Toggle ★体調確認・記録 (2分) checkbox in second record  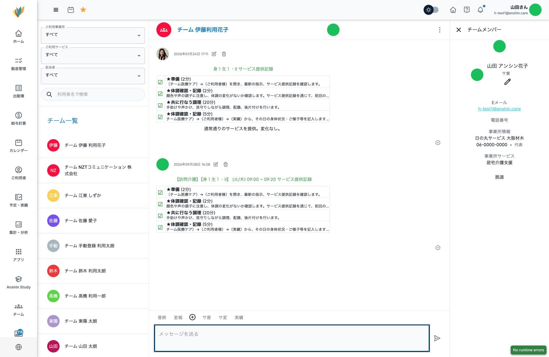click(x=160, y=204)
